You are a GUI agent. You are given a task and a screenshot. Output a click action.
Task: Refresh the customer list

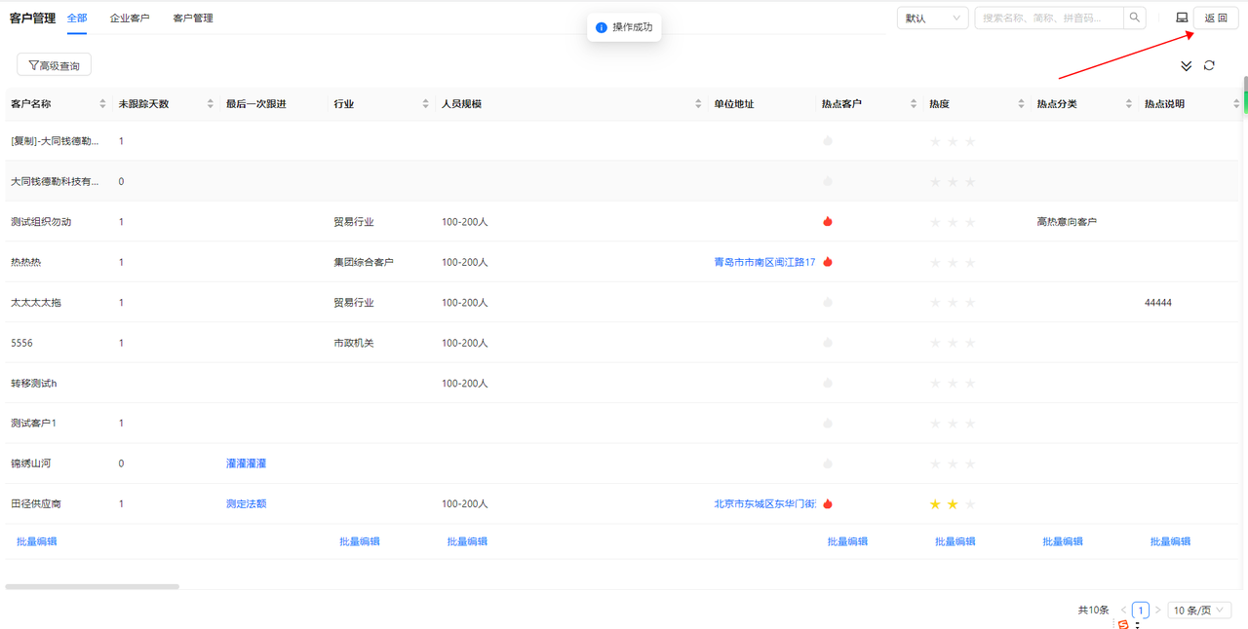[1209, 65]
